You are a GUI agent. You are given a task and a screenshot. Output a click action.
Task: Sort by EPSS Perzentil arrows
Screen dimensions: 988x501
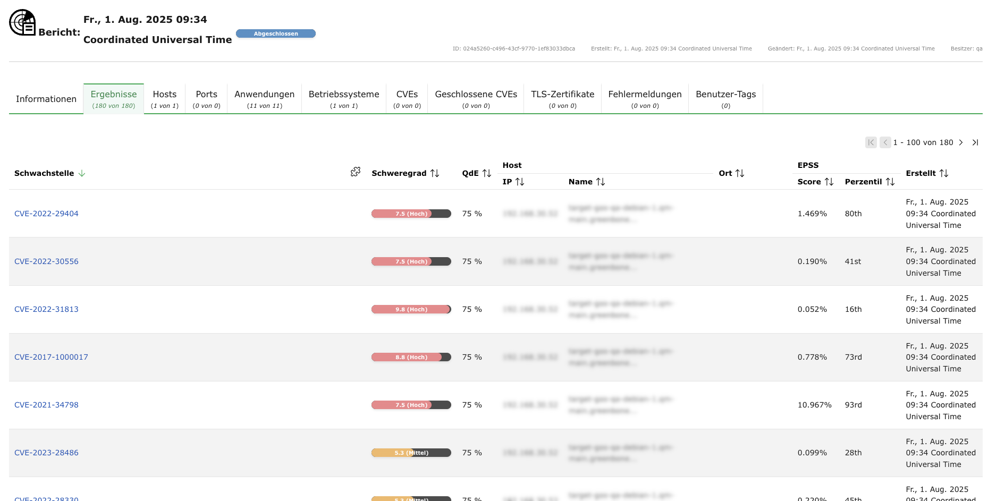(890, 182)
